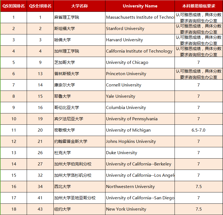223x215 pixels.
Task: Select the 麻省理工学院 cell
Action: tap(79, 17)
